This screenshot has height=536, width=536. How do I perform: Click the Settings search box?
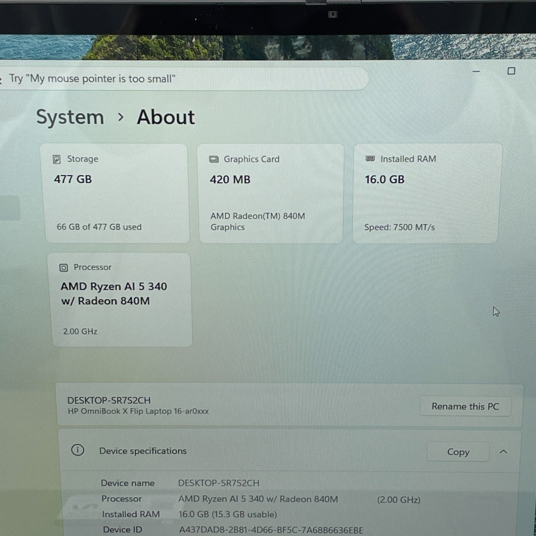click(x=184, y=79)
